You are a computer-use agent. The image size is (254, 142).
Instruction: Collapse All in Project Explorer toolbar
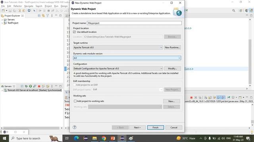click(39, 16)
